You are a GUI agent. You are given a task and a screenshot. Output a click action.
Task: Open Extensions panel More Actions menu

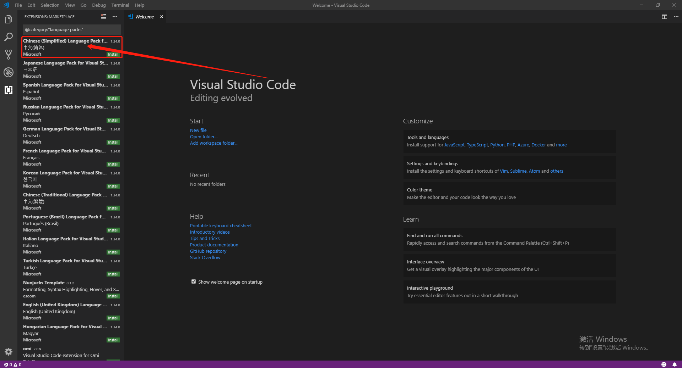tap(115, 17)
